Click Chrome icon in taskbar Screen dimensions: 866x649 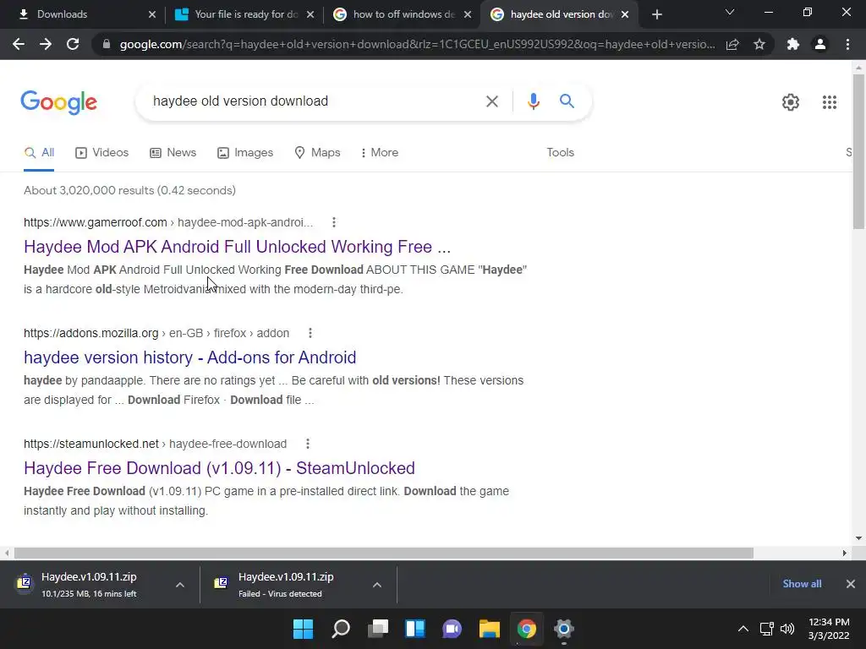(526, 629)
